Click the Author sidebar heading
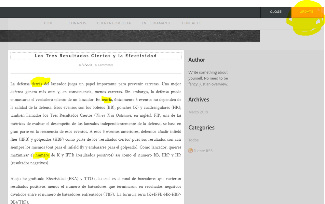Viewport: 325px width, 204px height. [196, 60]
